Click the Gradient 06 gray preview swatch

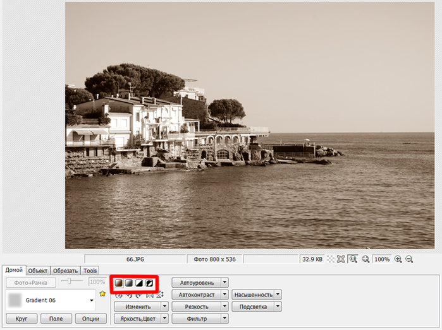tap(15, 300)
